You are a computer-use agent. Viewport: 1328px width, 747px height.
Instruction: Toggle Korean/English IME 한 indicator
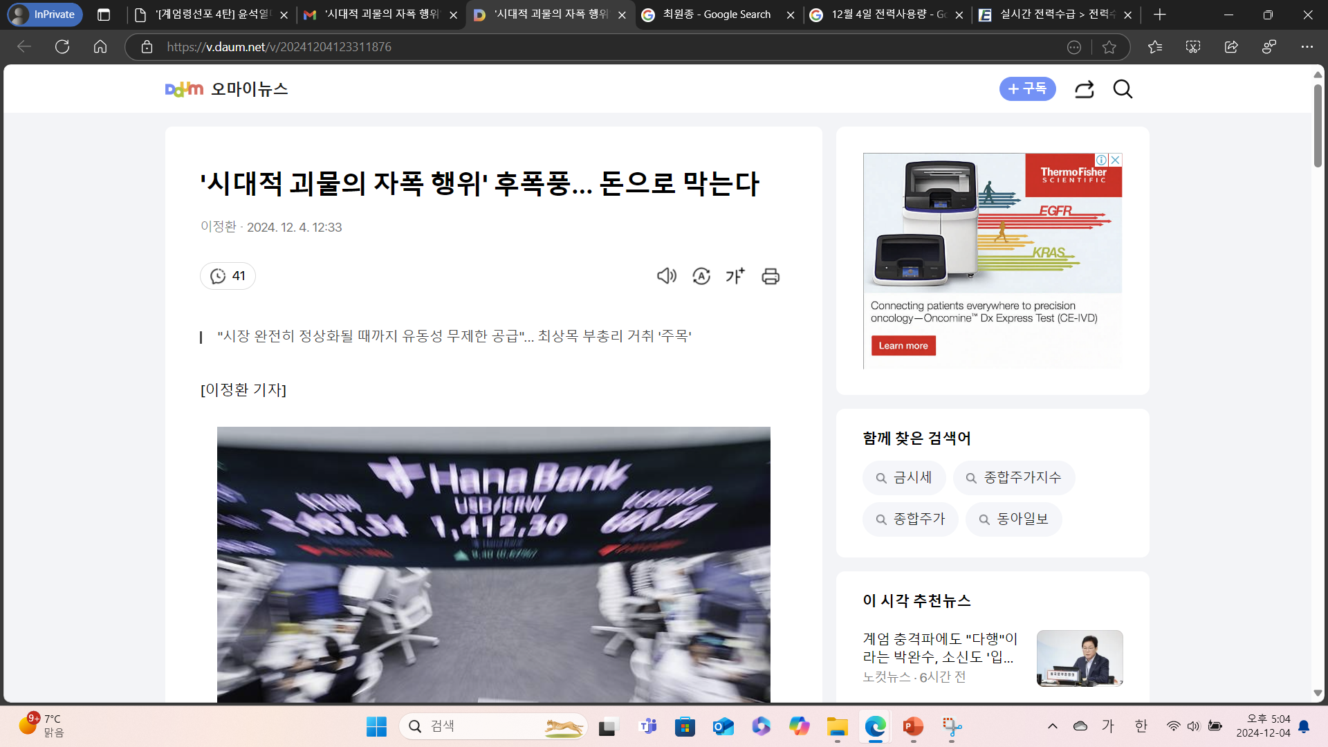coord(1141,726)
